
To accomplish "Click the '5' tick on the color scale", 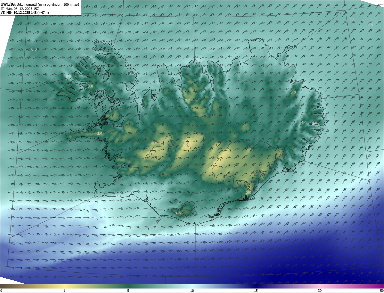I will pos(128,291).
